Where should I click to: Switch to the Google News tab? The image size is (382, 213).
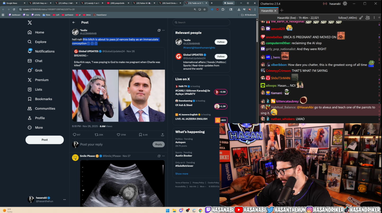pyautogui.click(x=14, y=3)
